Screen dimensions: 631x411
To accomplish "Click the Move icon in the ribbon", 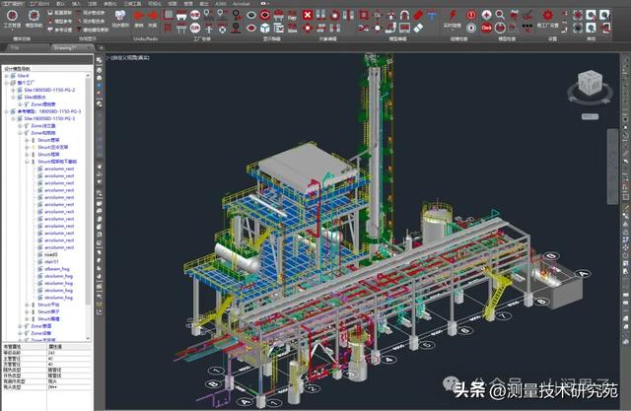I will [x=292, y=29].
